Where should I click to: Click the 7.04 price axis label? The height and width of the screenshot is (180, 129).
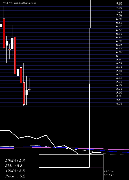119,15
